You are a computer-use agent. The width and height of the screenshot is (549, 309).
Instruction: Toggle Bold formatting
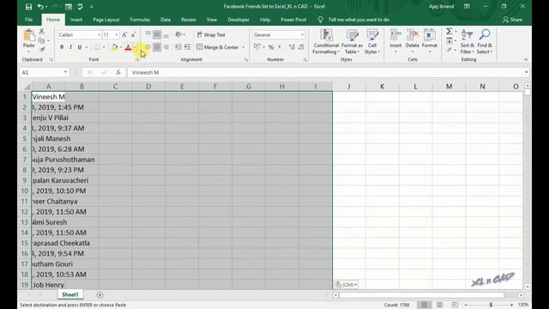62,47
